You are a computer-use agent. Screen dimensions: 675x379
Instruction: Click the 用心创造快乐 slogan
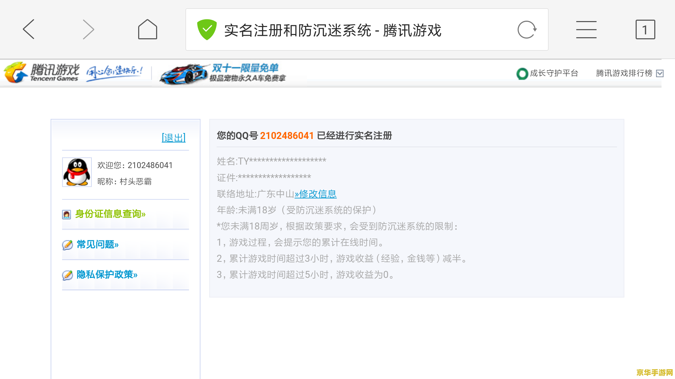pyautogui.click(x=115, y=73)
